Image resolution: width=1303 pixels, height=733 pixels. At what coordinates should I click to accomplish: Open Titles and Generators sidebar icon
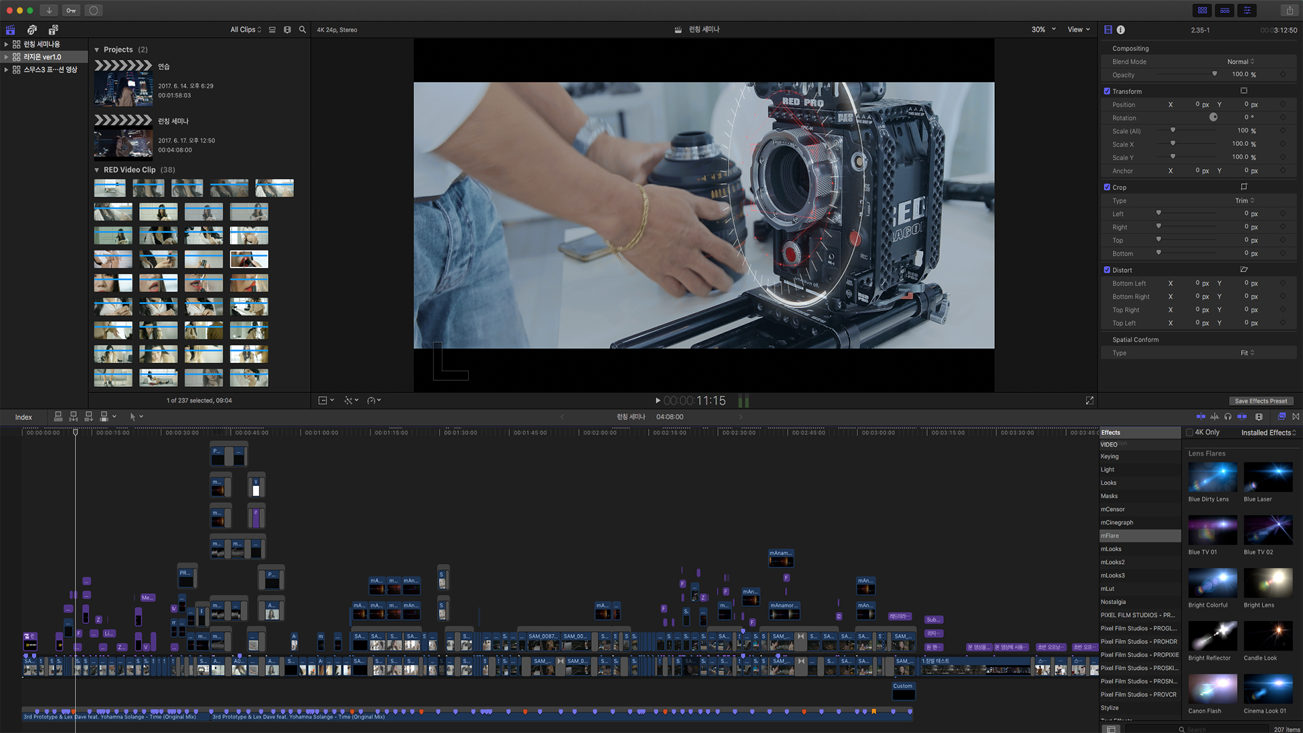point(54,30)
